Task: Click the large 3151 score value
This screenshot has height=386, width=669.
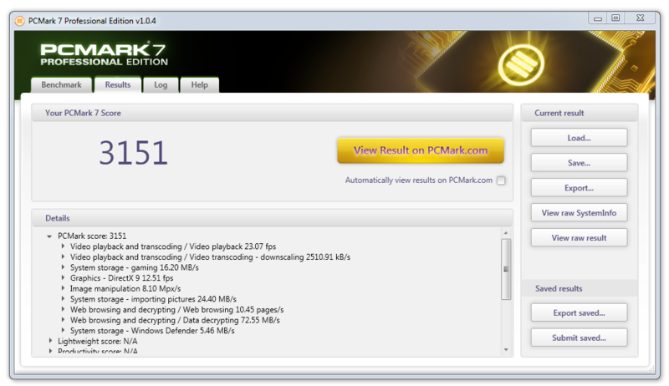Action: point(134,153)
